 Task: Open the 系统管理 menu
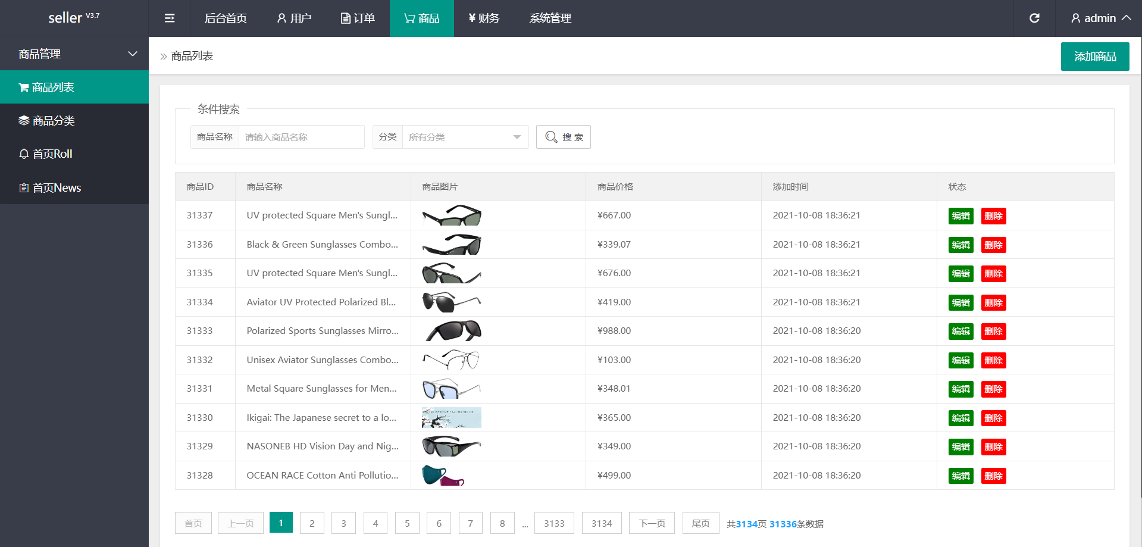click(x=550, y=18)
